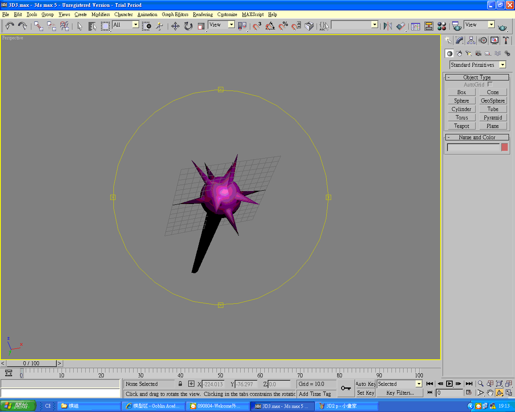Collapse the Object Type rollout
The width and height of the screenshot is (515, 412).
tap(477, 77)
